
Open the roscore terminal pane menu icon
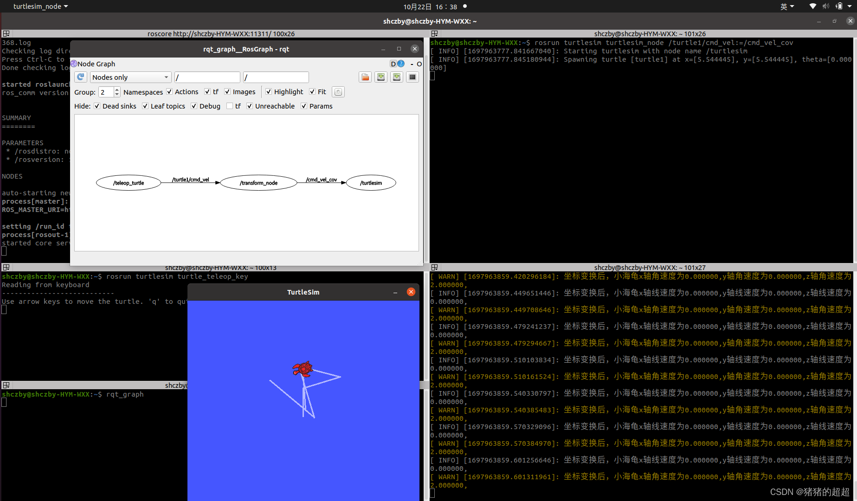(x=6, y=34)
